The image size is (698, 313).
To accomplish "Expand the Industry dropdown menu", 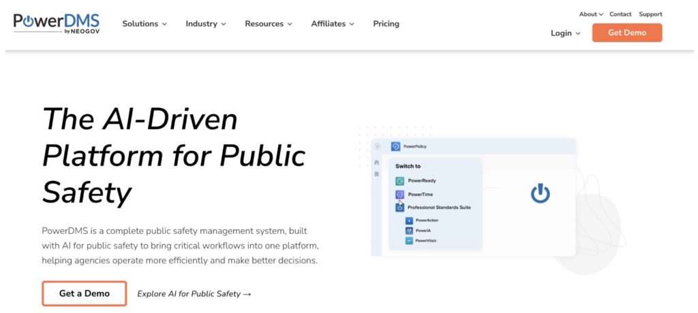I will pos(206,24).
